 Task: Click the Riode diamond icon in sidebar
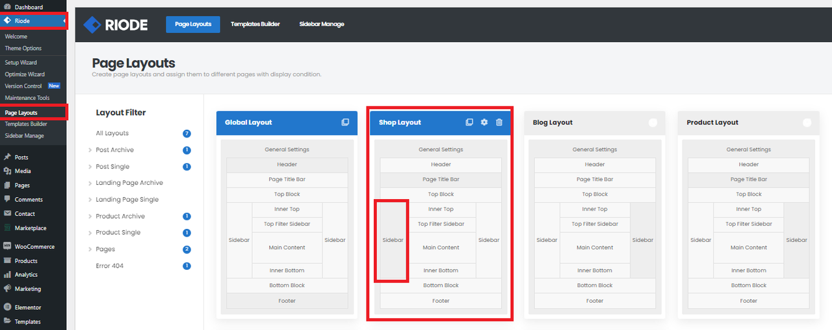[7, 21]
